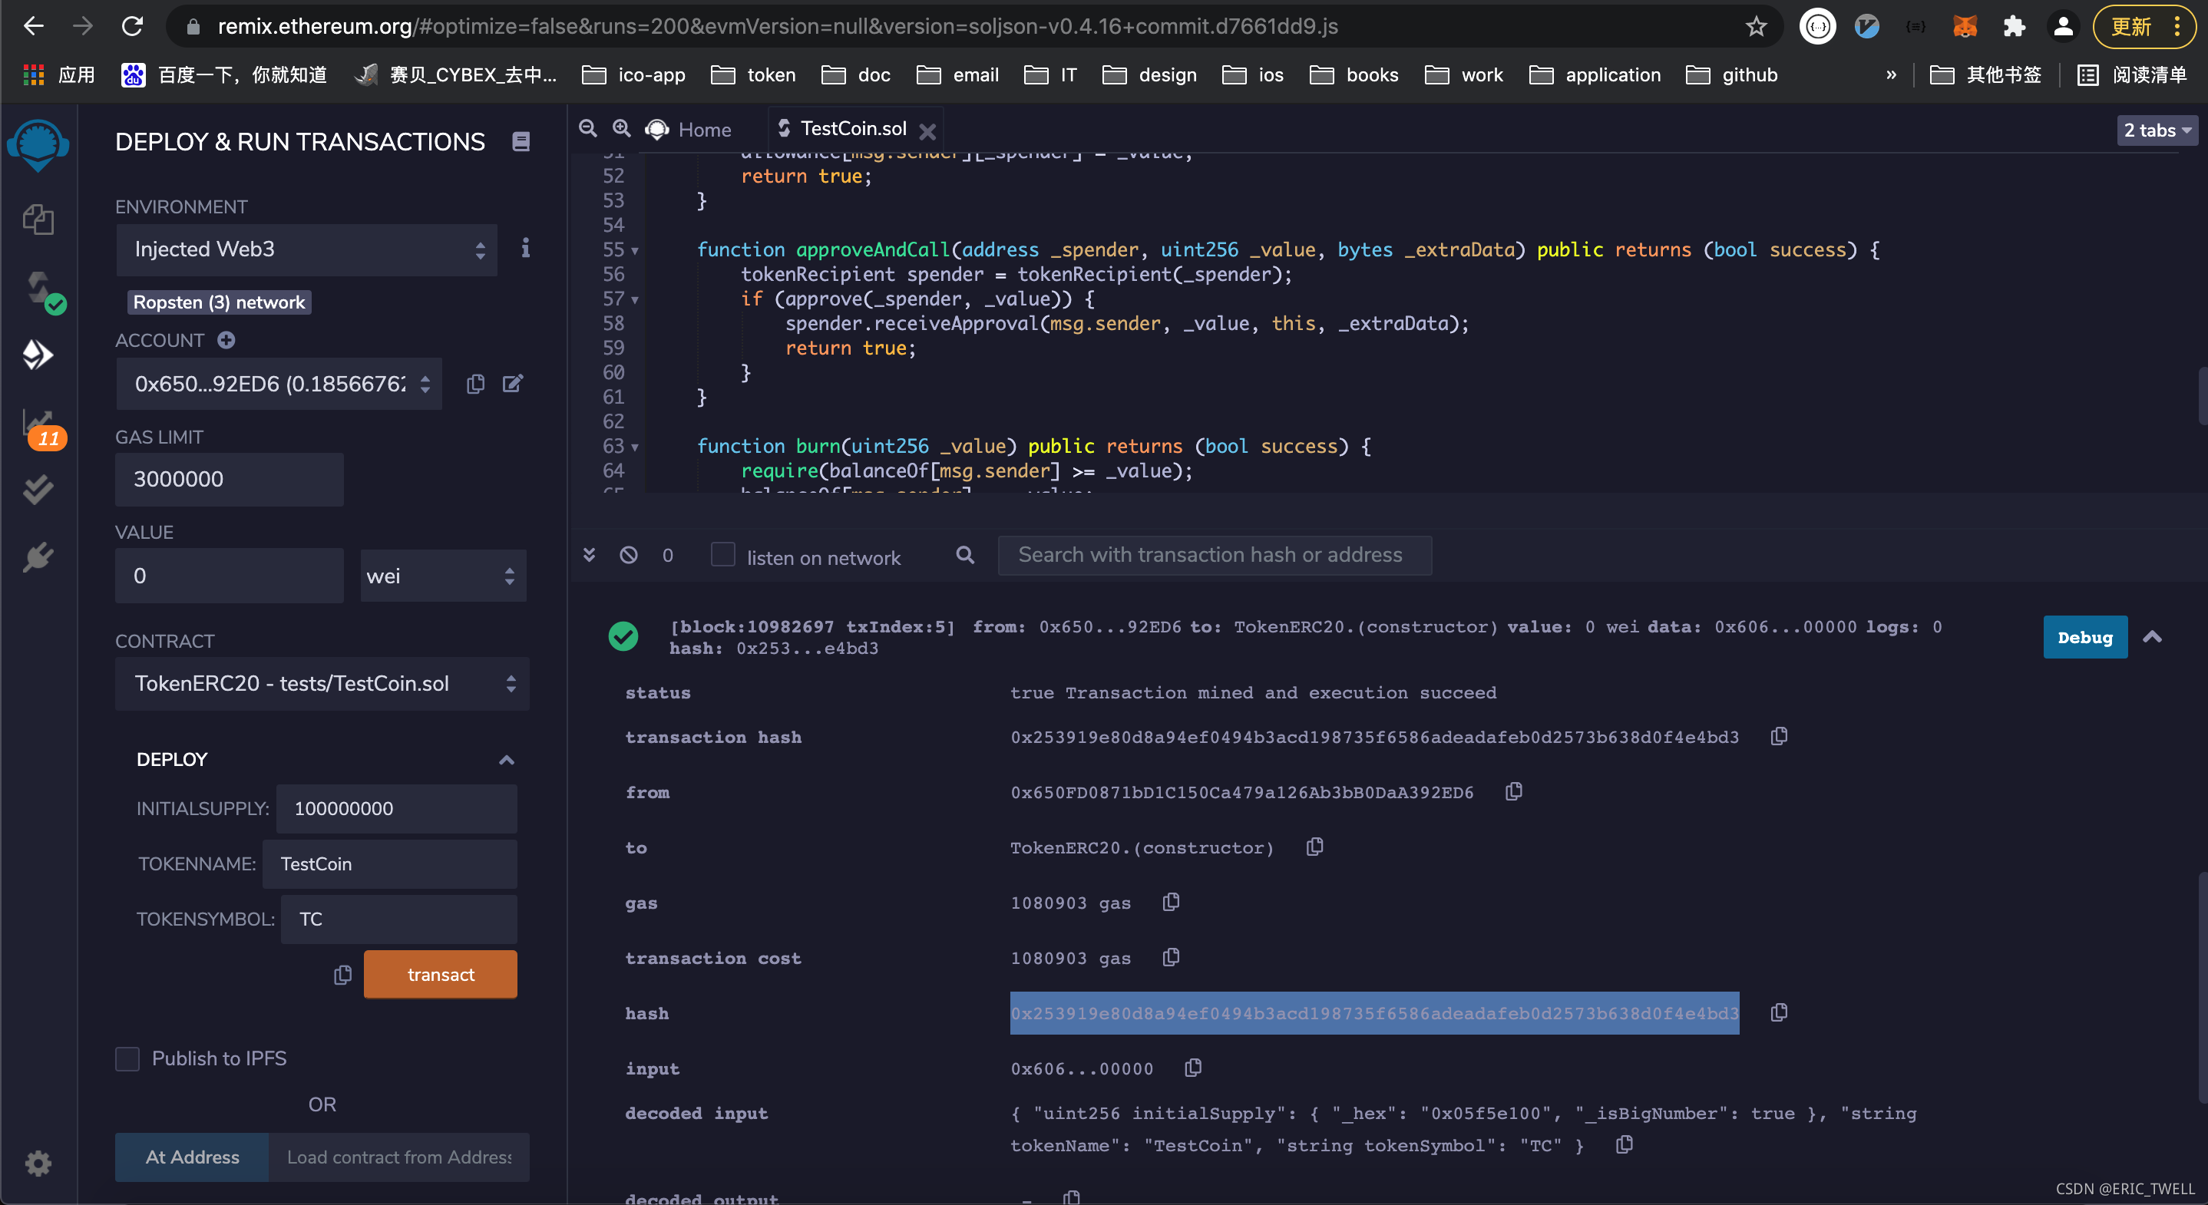The height and width of the screenshot is (1205, 2208).
Task: Open the Remix settings gear icon
Action: 38,1163
